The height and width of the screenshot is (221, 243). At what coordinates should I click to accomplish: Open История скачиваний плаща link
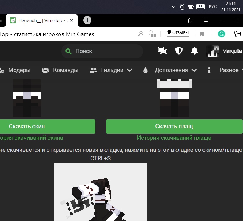(x=174, y=138)
